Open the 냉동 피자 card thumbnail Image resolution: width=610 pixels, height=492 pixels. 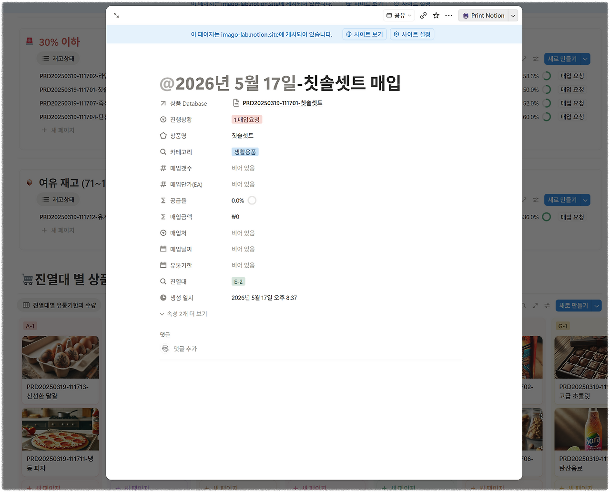pos(60,429)
